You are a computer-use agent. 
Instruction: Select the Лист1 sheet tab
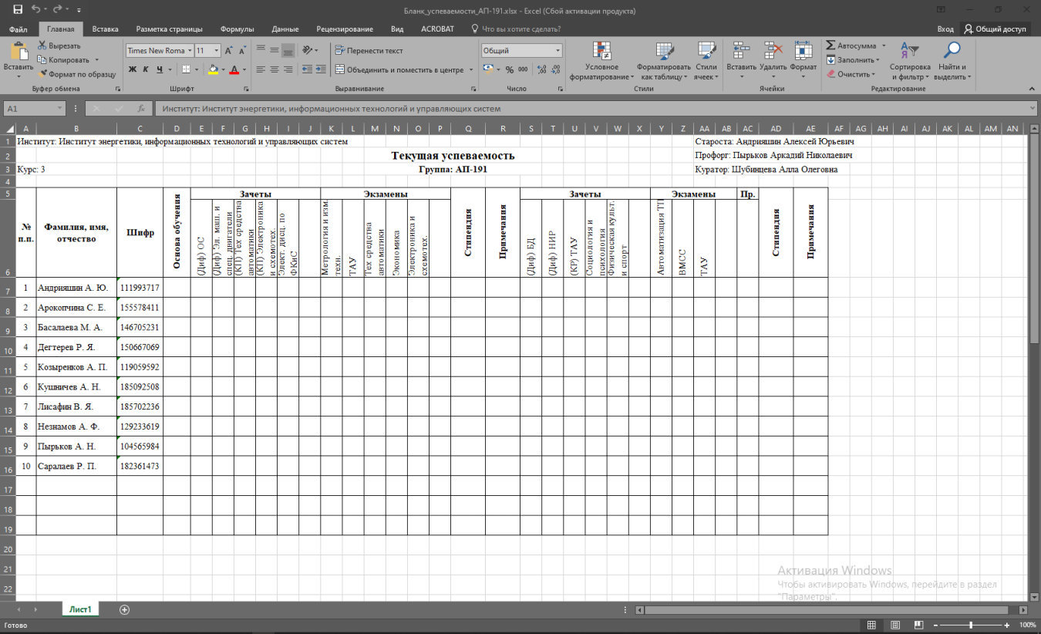click(80, 609)
